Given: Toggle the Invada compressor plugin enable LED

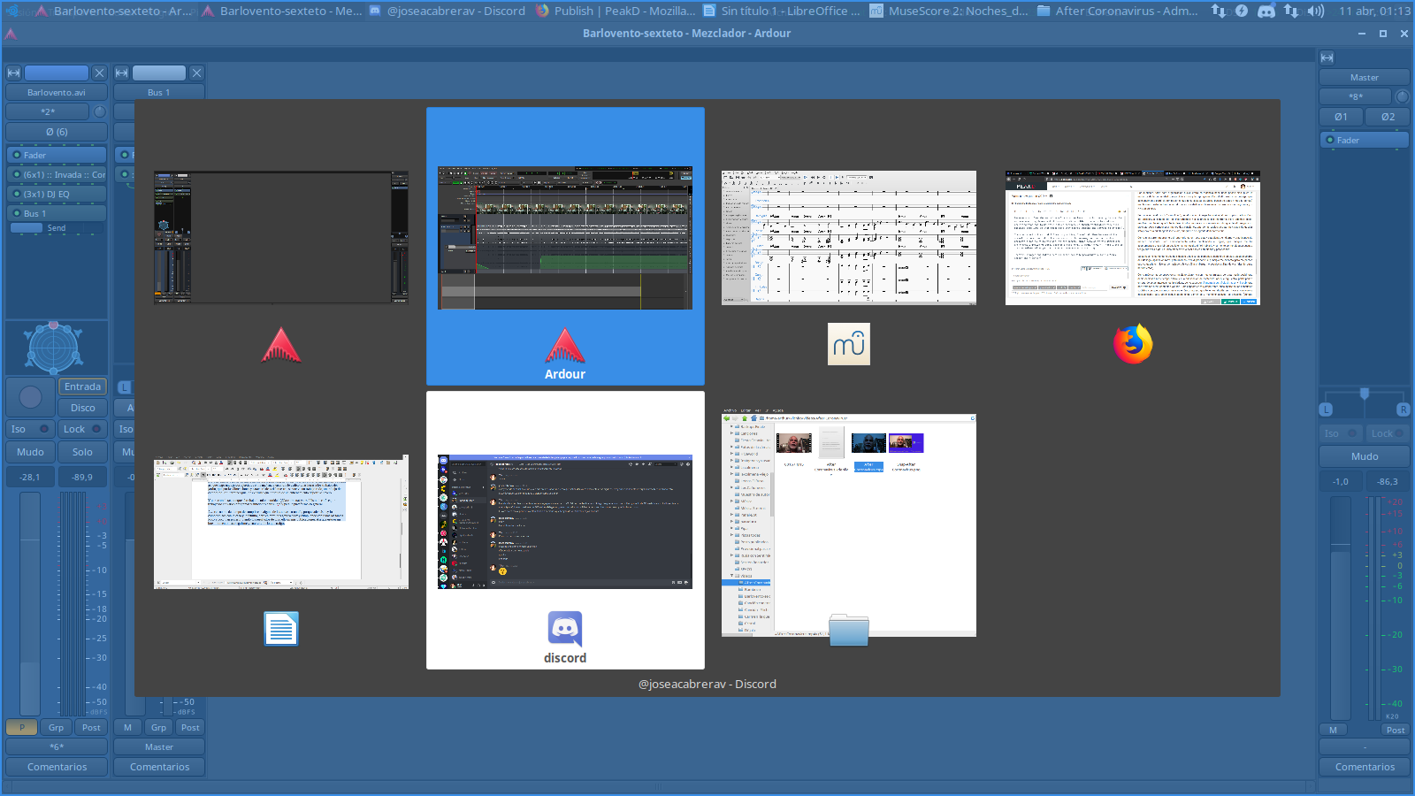Looking at the screenshot, I should [17, 174].
